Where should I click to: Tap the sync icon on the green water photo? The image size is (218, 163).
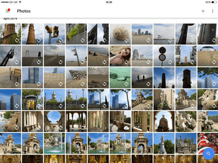pyautogui.click(x=126, y=84)
